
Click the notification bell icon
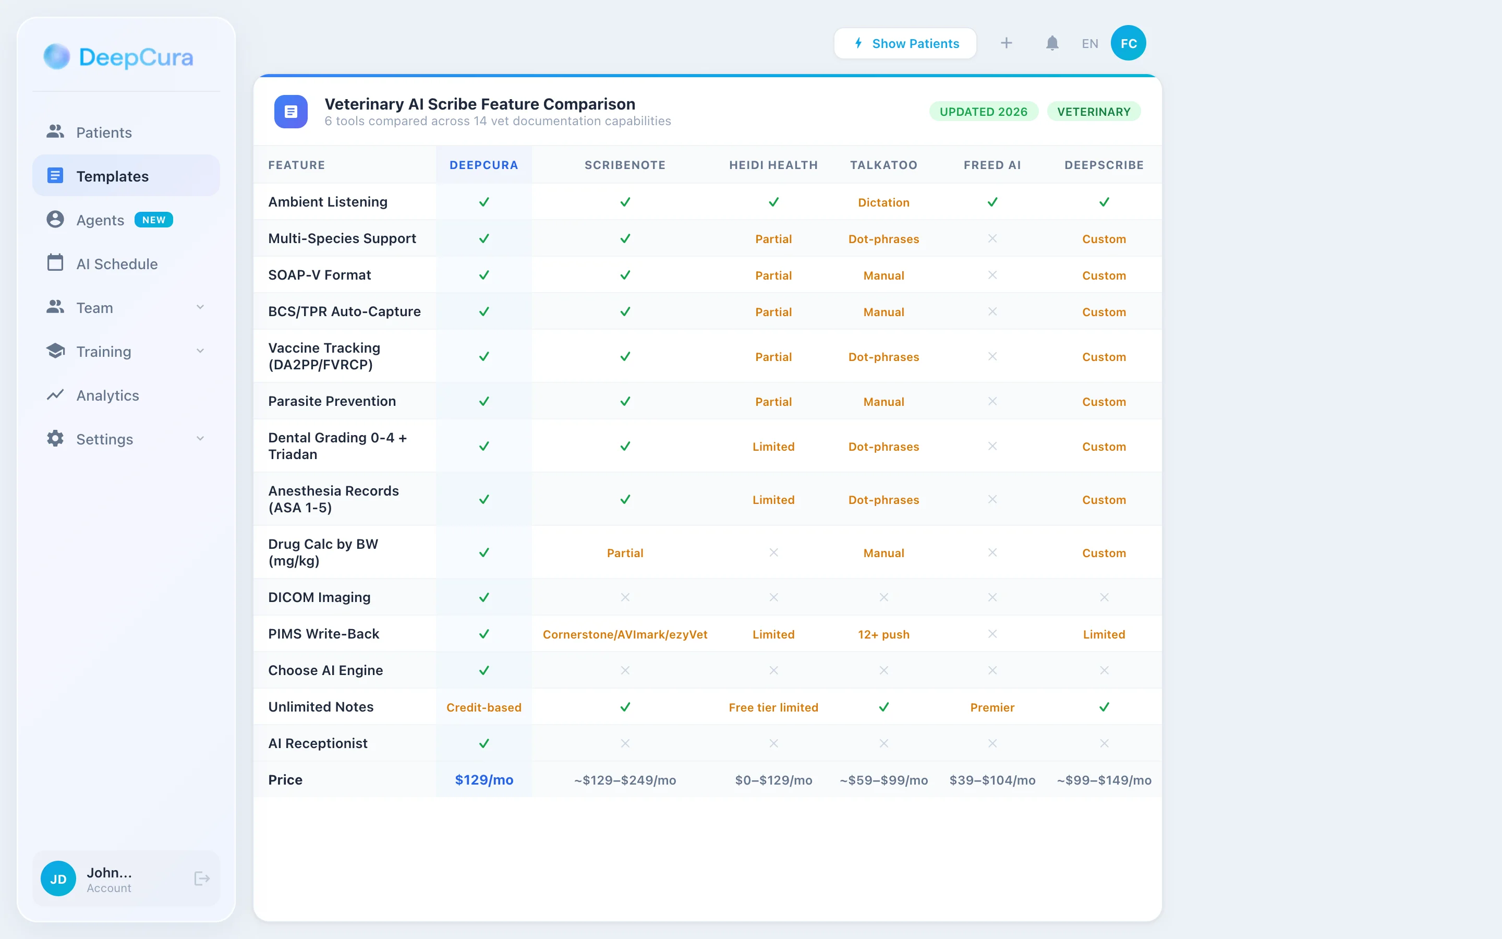pyautogui.click(x=1052, y=43)
